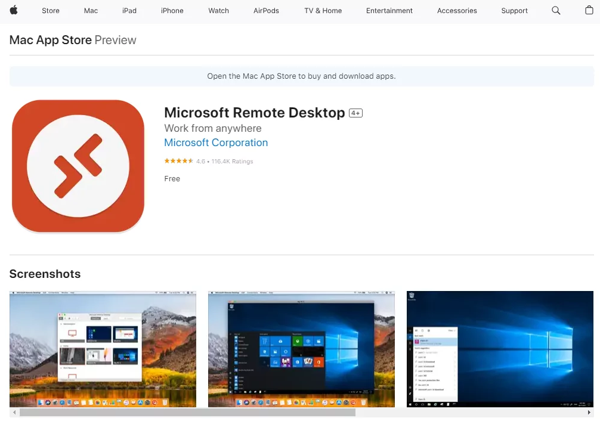Click the 'Screenshots' heading

click(x=45, y=274)
